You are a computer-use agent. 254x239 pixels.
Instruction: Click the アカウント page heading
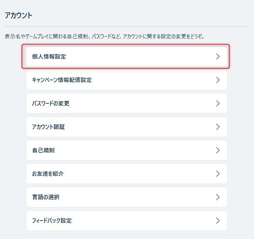point(18,15)
